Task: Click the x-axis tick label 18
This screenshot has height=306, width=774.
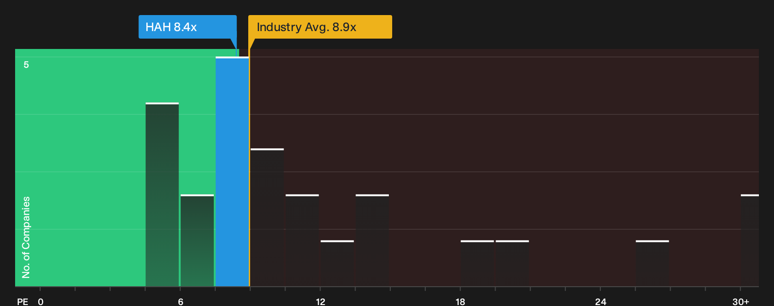Action: 461,302
